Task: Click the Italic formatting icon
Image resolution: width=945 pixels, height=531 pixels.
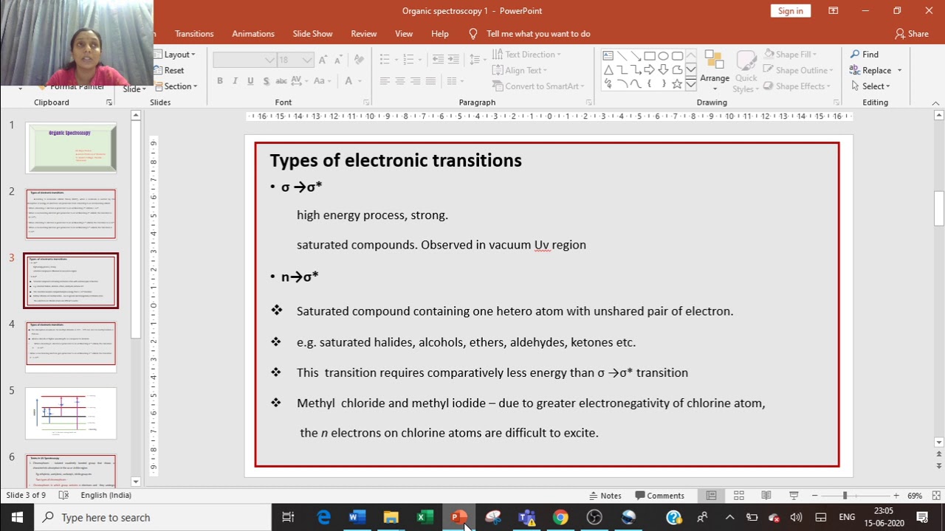Action: 235,81
